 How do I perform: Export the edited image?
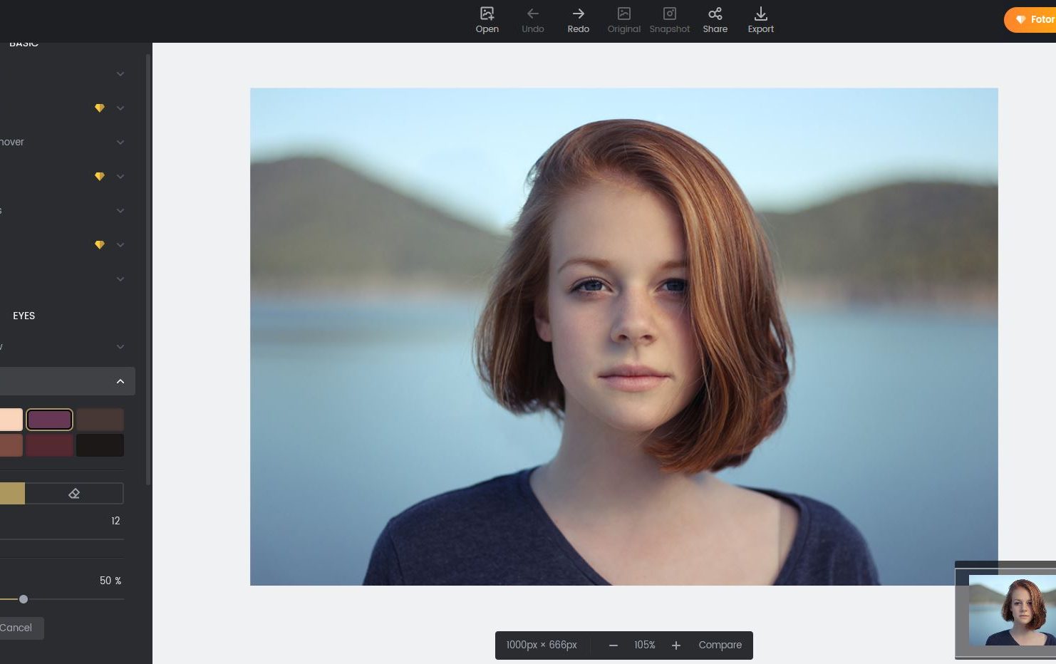pyautogui.click(x=760, y=20)
